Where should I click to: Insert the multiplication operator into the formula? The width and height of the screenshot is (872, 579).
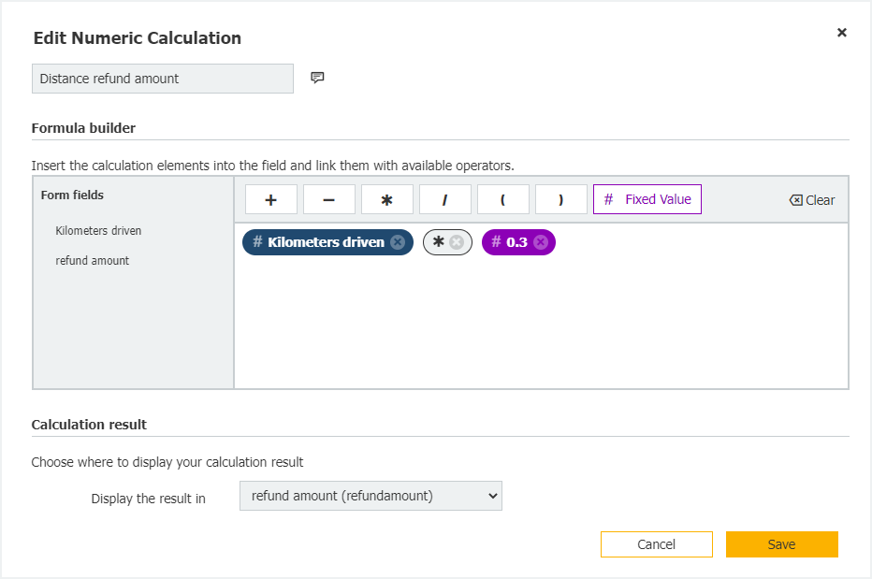coord(386,198)
